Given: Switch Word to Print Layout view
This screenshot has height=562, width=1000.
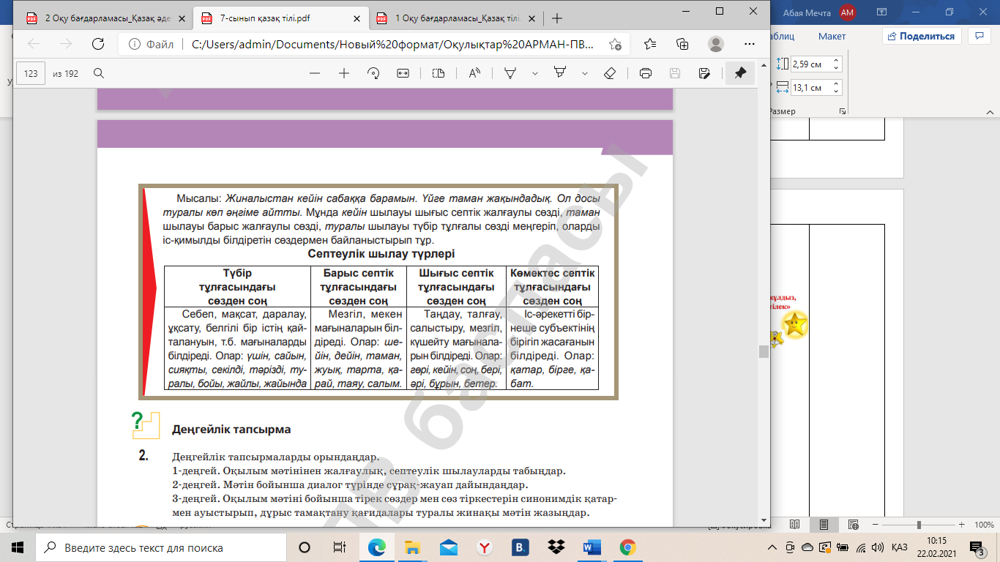Looking at the screenshot, I should tap(824, 525).
